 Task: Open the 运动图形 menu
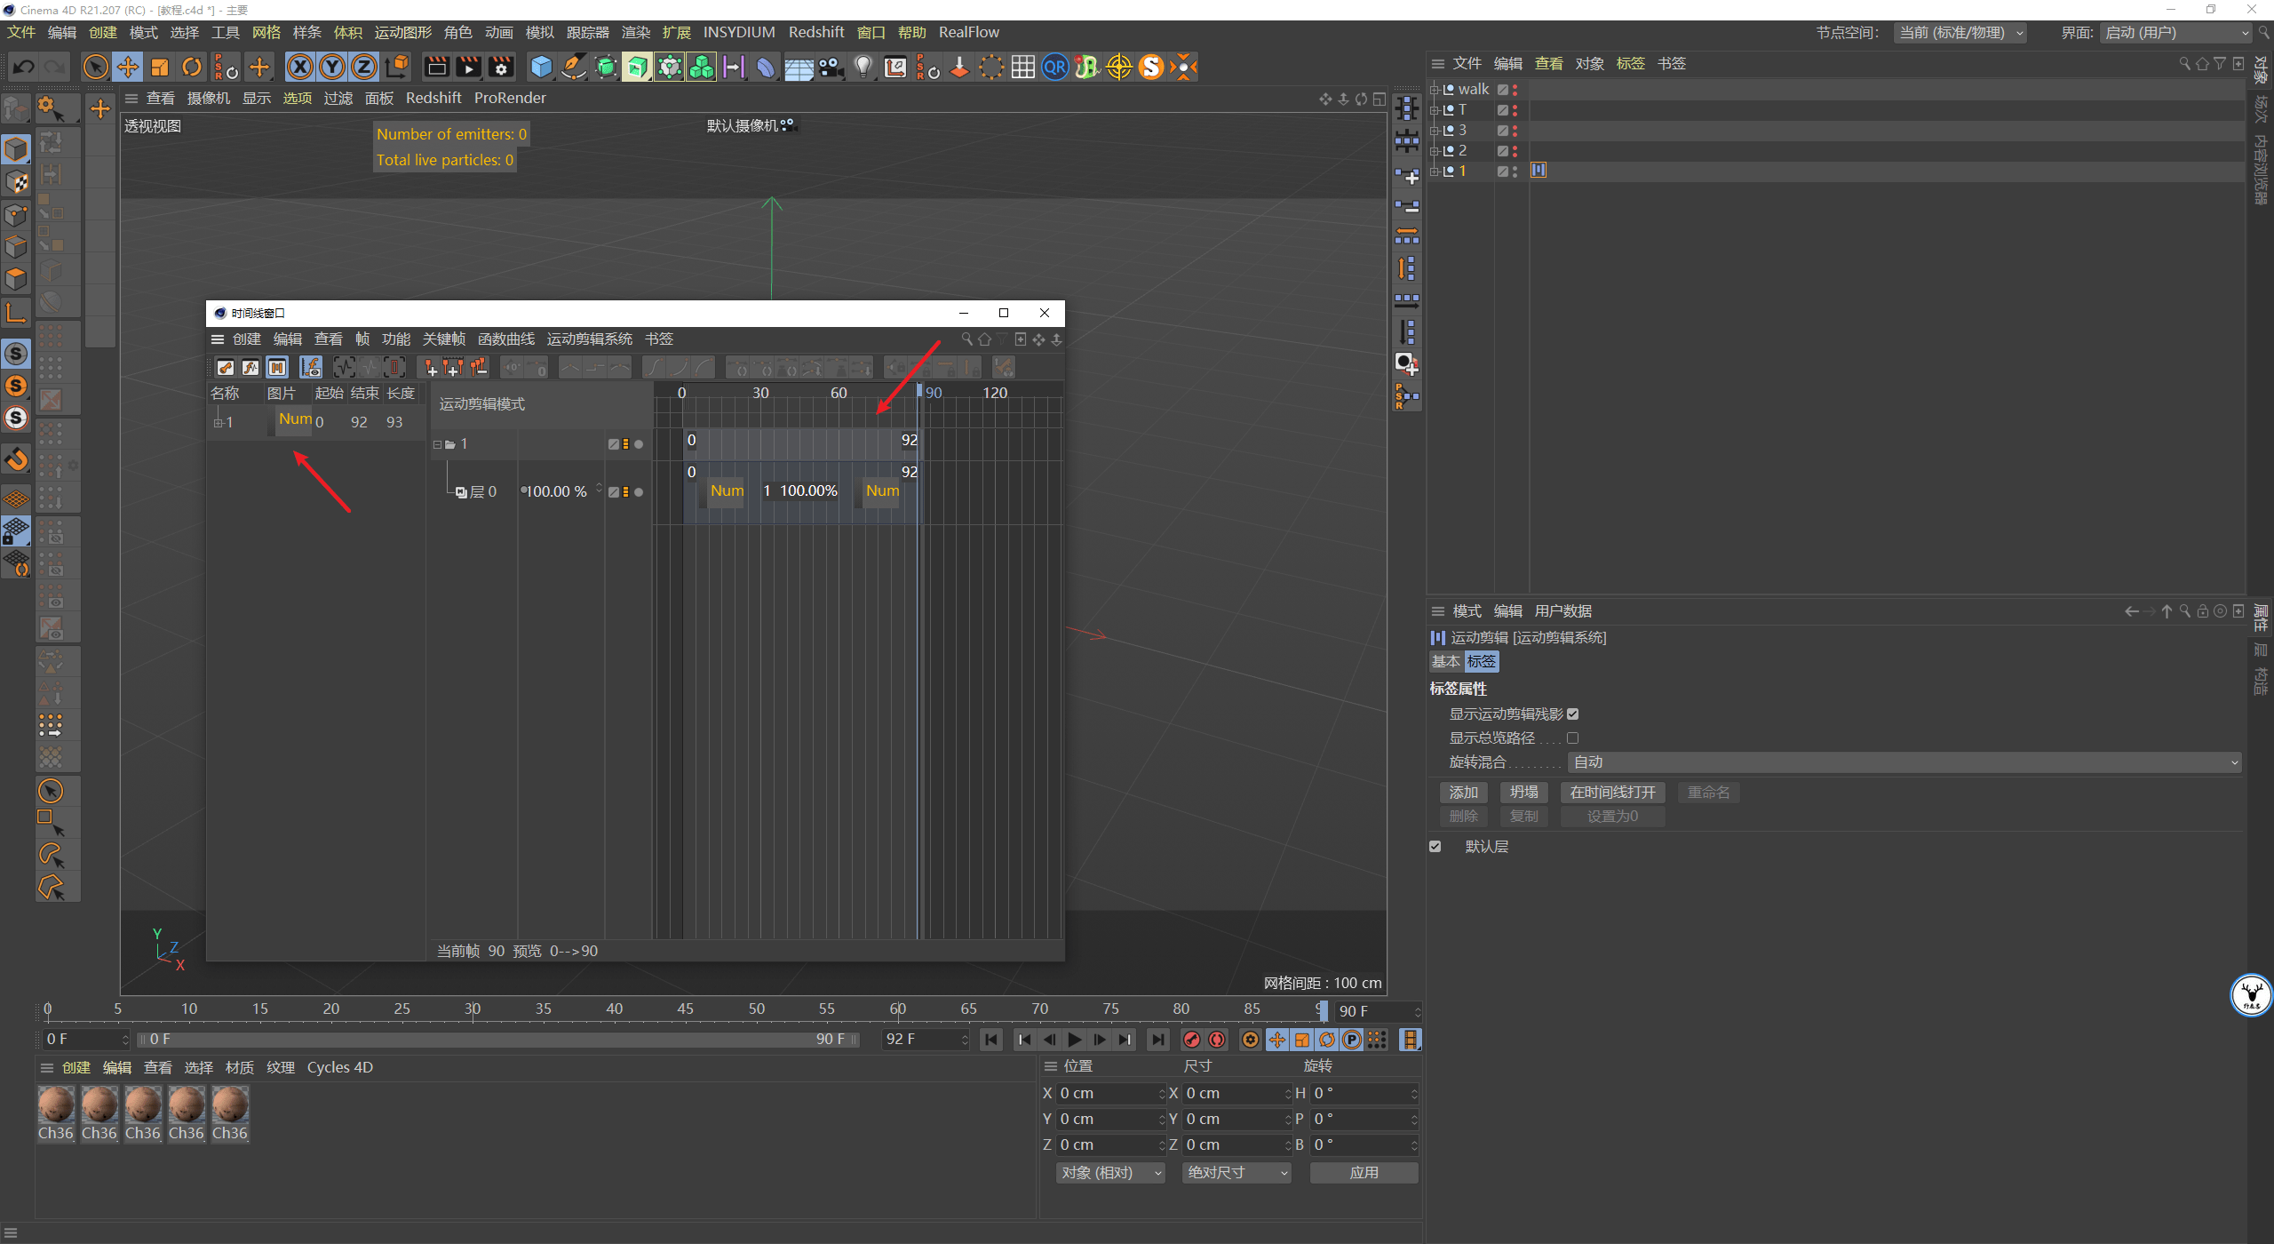(402, 33)
